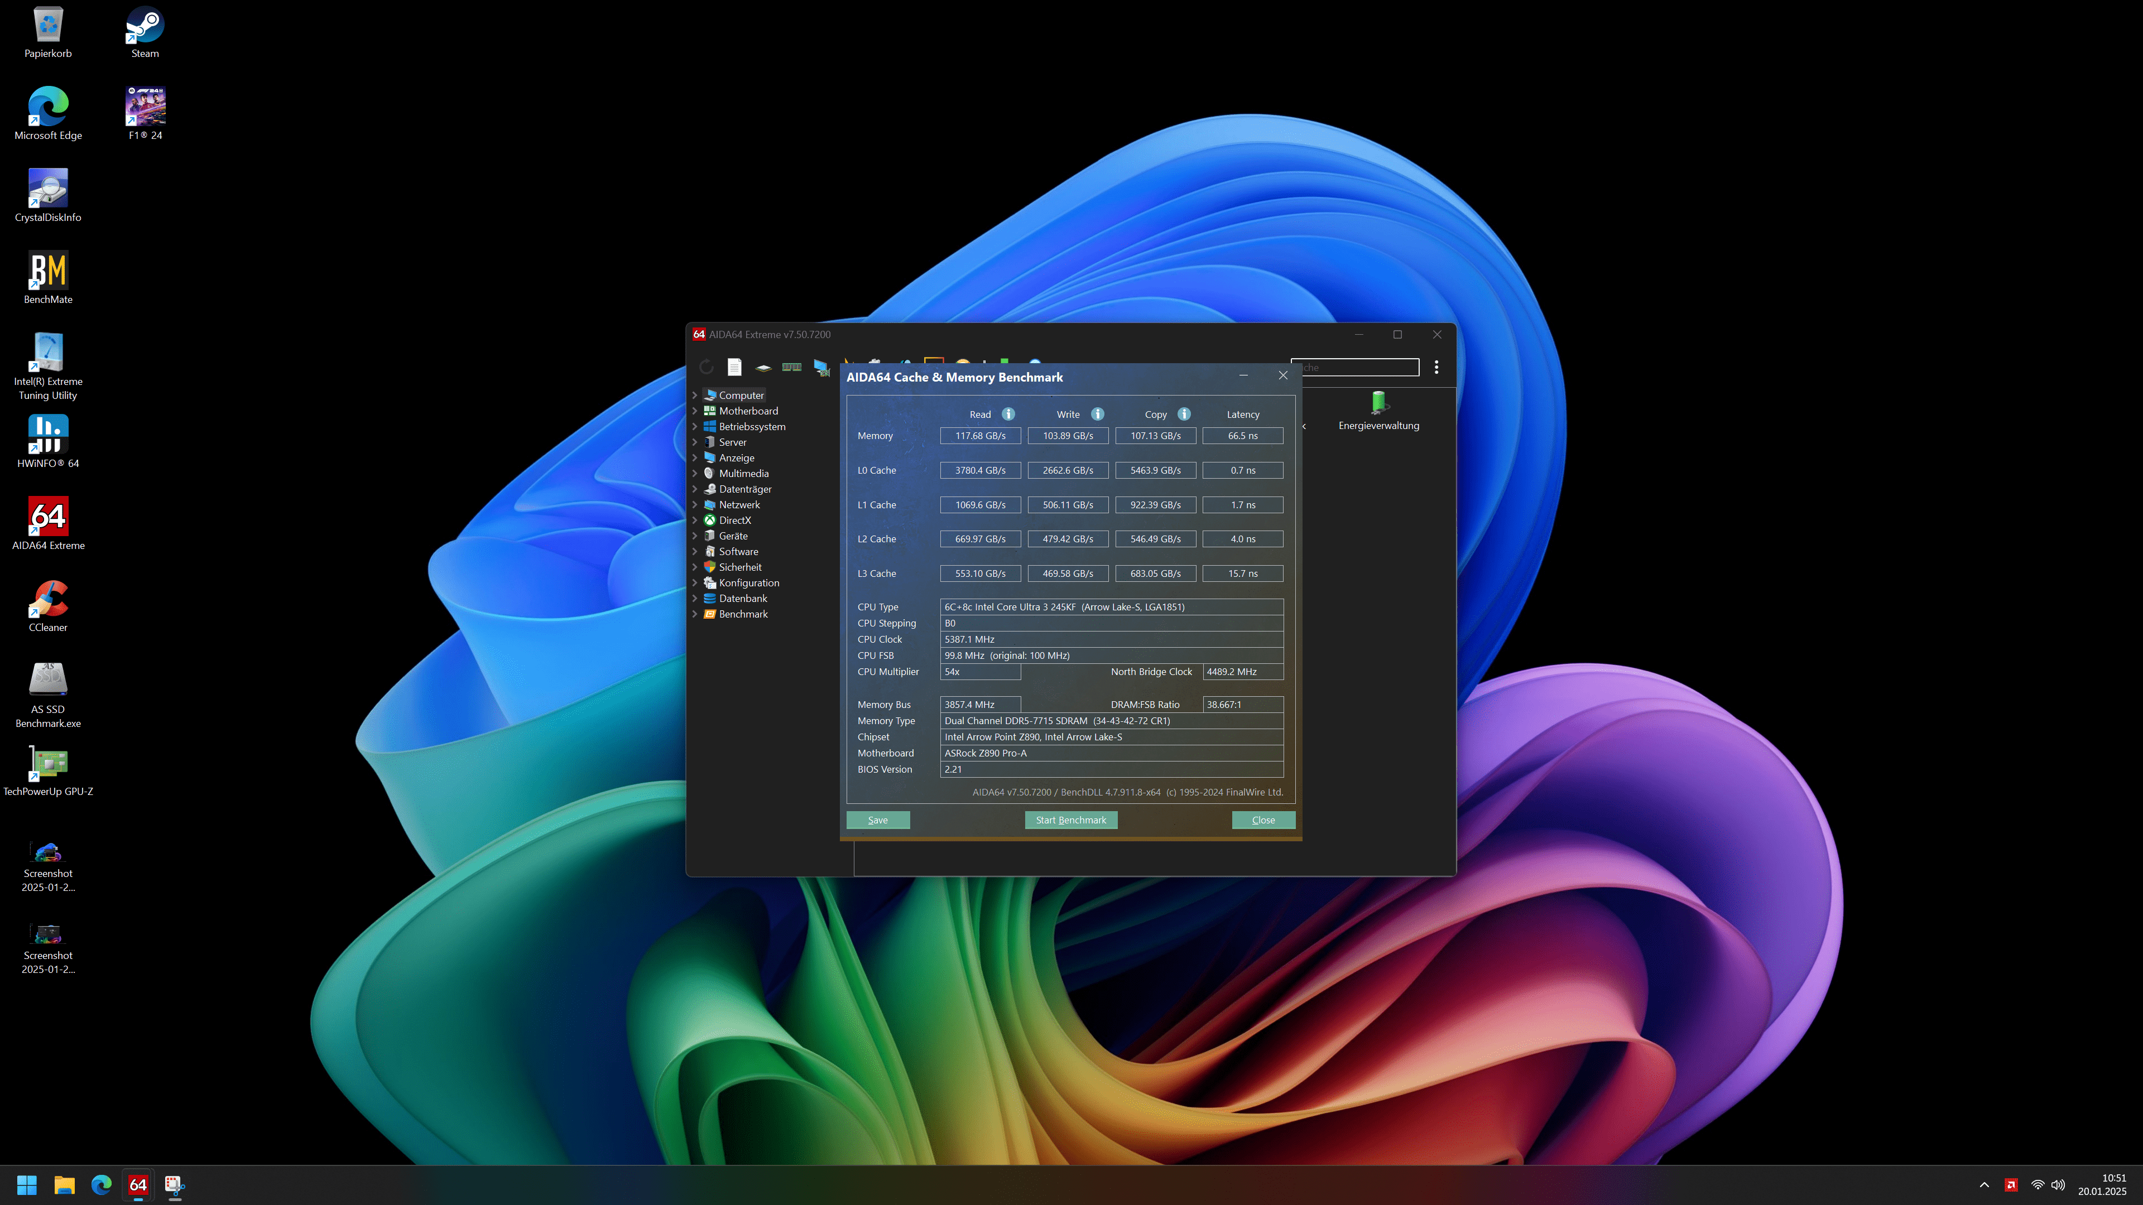The image size is (2143, 1205).
Task: Click the Copy info icon
Action: pos(1184,414)
